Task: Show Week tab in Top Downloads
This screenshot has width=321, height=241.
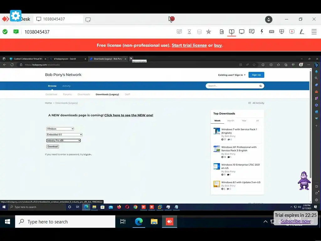Action: pyautogui.click(x=218, y=121)
